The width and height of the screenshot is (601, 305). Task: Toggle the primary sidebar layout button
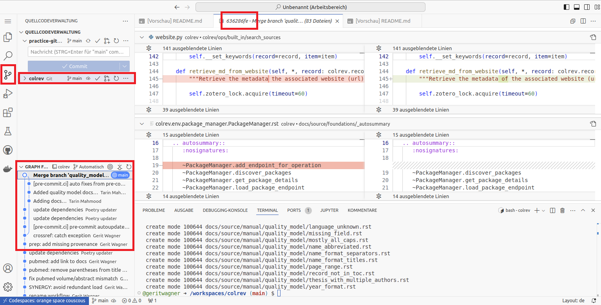567,7
